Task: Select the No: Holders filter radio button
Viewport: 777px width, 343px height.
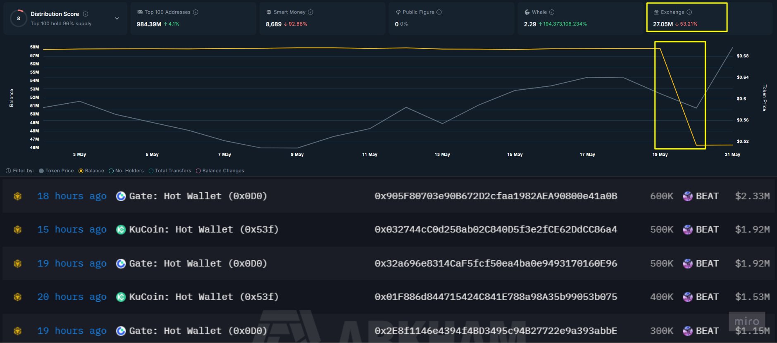Action: (x=111, y=171)
